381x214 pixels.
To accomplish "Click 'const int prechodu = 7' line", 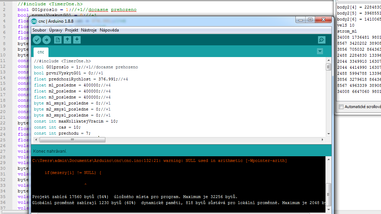I will point(62,134).
